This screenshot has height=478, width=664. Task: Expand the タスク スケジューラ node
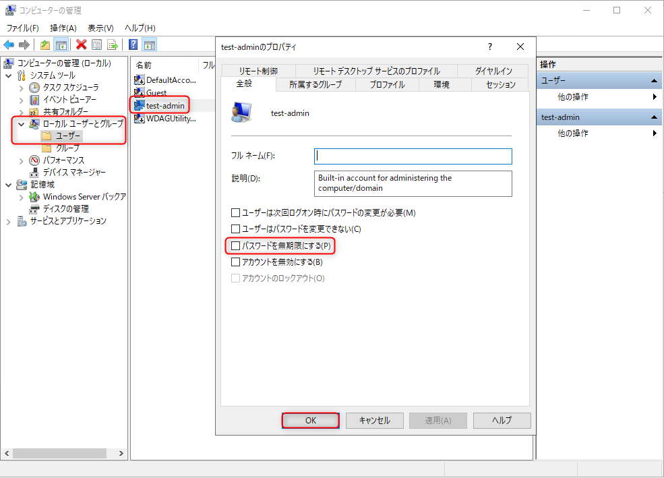tap(21, 88)
